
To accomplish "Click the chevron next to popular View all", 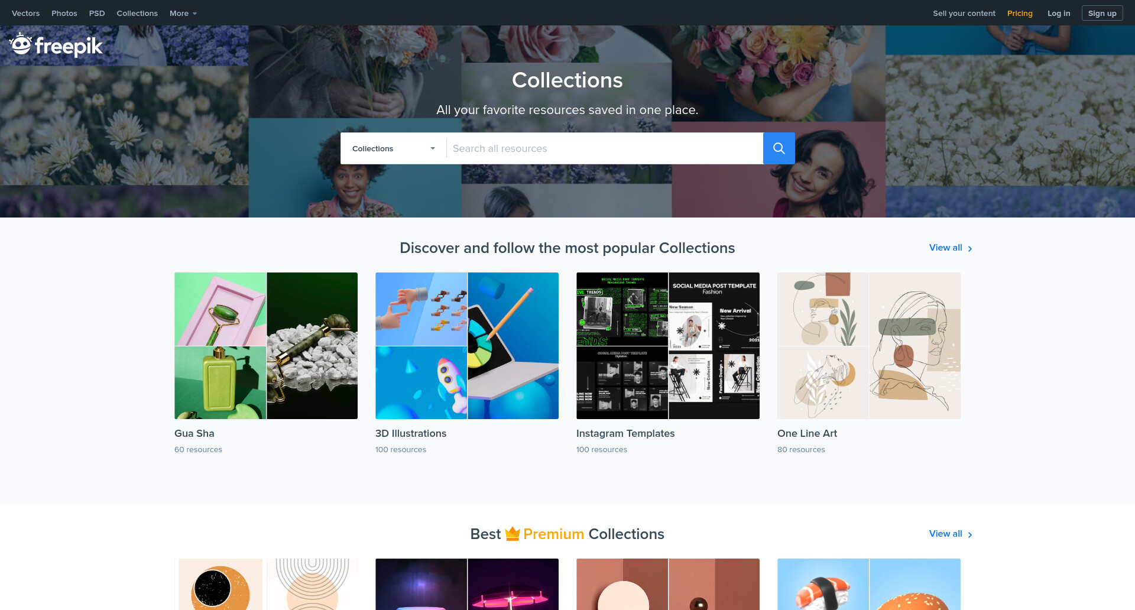I will 970,249.
